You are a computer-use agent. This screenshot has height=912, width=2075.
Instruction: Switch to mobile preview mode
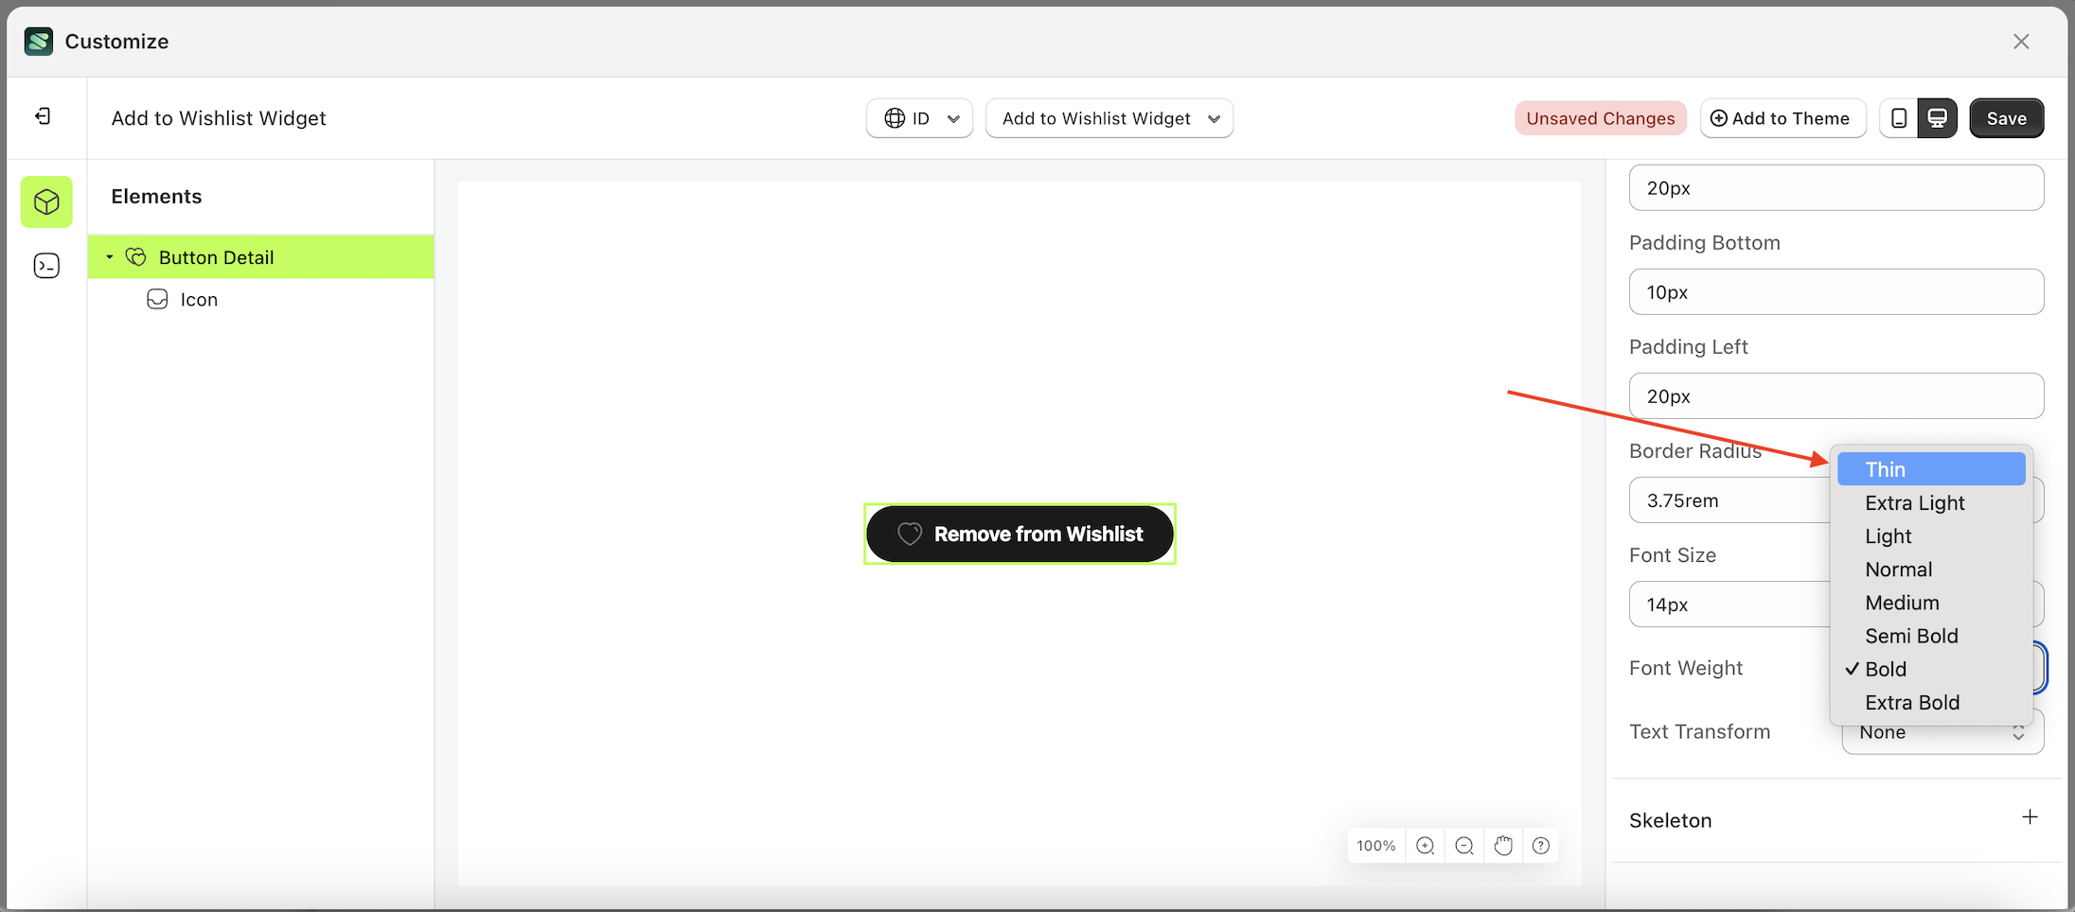(x=1899, y=117)
